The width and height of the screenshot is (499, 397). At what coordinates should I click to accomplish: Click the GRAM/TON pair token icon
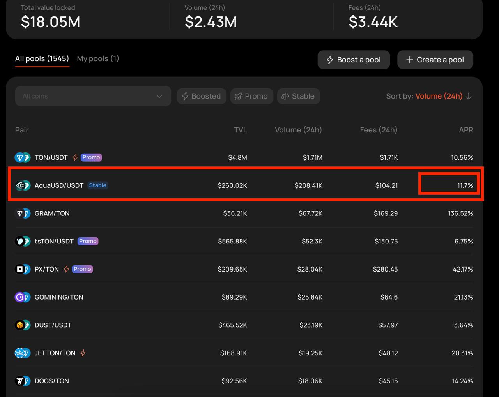22,213
